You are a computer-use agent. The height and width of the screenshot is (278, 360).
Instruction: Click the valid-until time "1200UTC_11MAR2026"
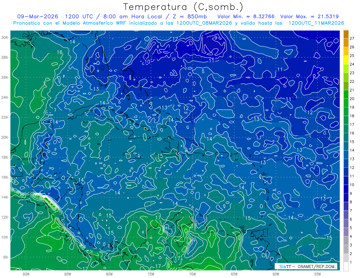(316, 23)
